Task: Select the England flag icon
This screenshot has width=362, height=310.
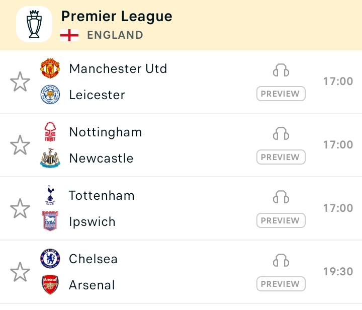Action: click(x=69, y=35)
